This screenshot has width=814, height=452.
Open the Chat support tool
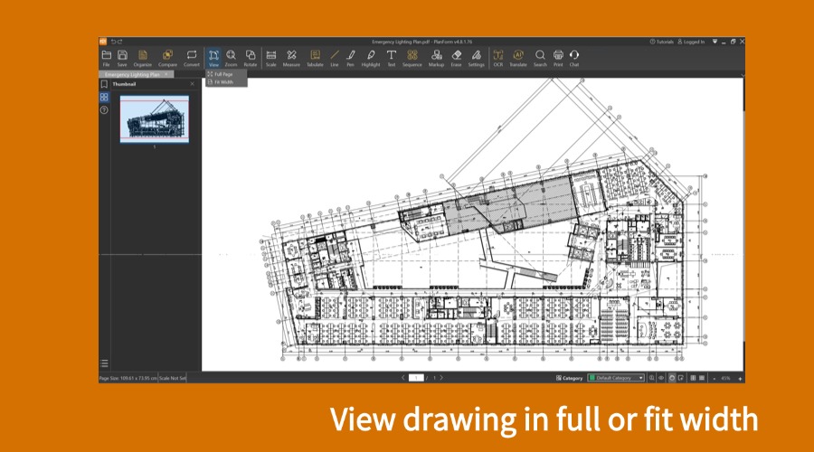click(x=574, y=58)
